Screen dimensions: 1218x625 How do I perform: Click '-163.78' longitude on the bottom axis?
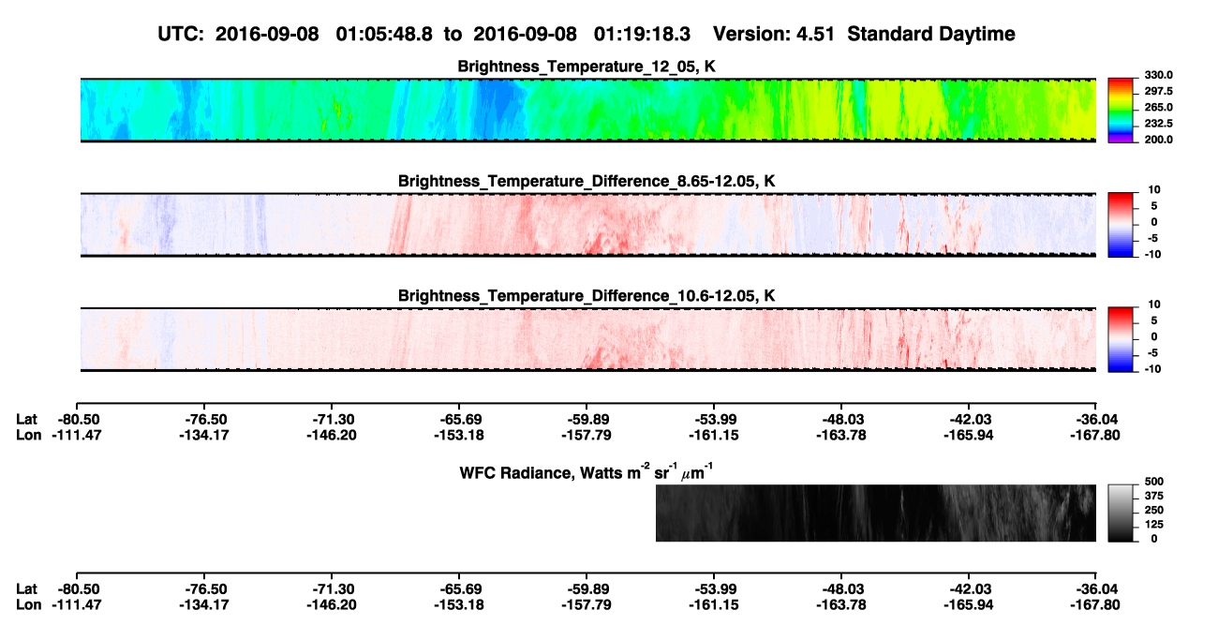point(839,604)
